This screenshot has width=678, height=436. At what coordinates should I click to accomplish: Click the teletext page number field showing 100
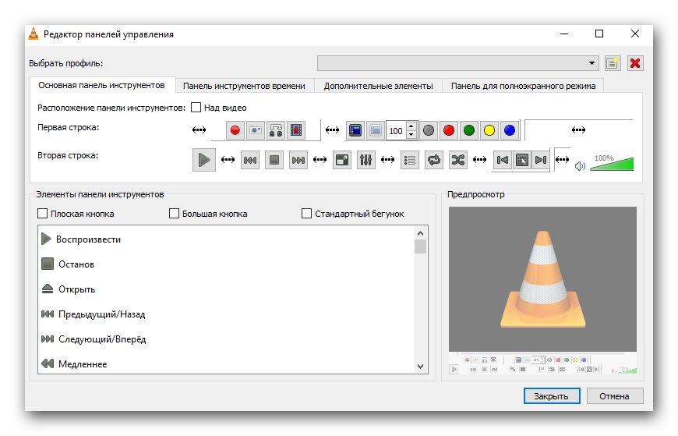tap(397, 130)
